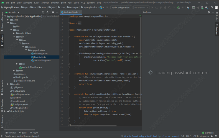Screen dimensions: 219x138
Task: Click the Sync Project with Gradle Files icon
Action: 198,7
